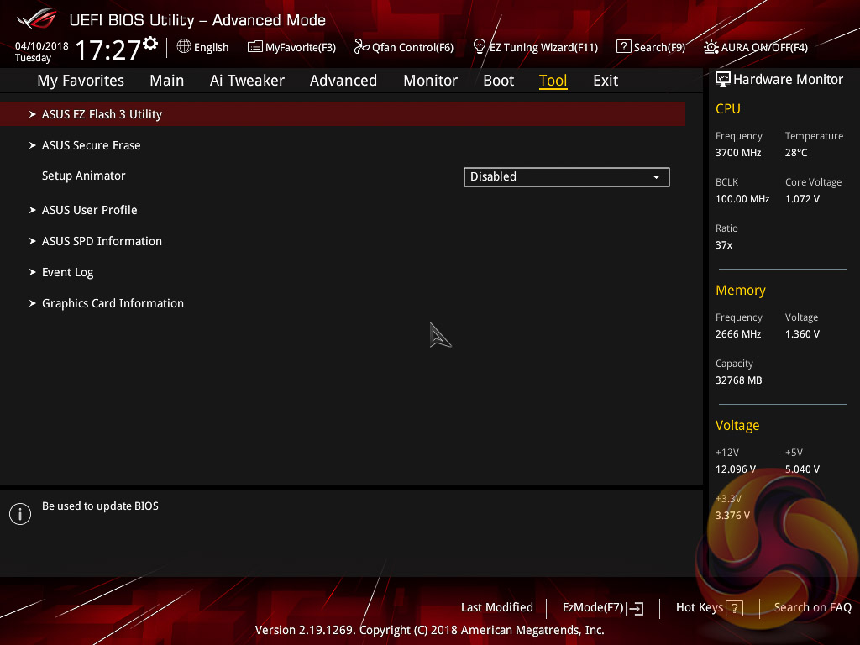Click Last Modified
Image resolution: width=860 pixels, height=645 pixels.
click(x=497, y=608)
